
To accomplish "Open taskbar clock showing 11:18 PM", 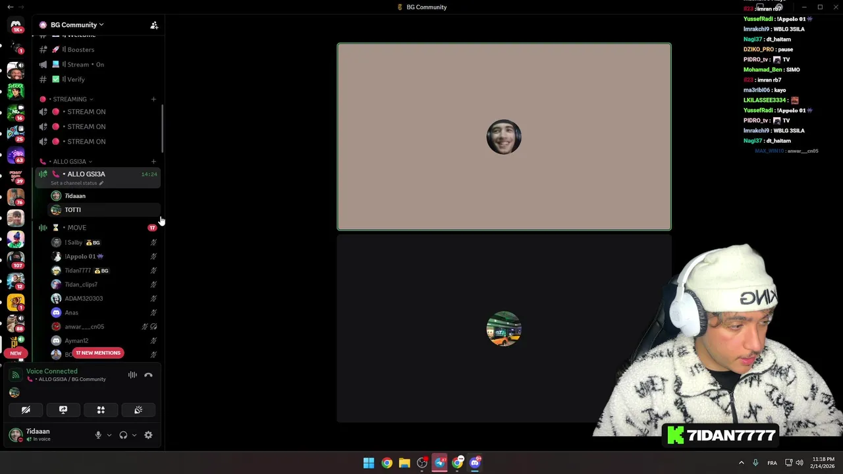I will point(823,463).
